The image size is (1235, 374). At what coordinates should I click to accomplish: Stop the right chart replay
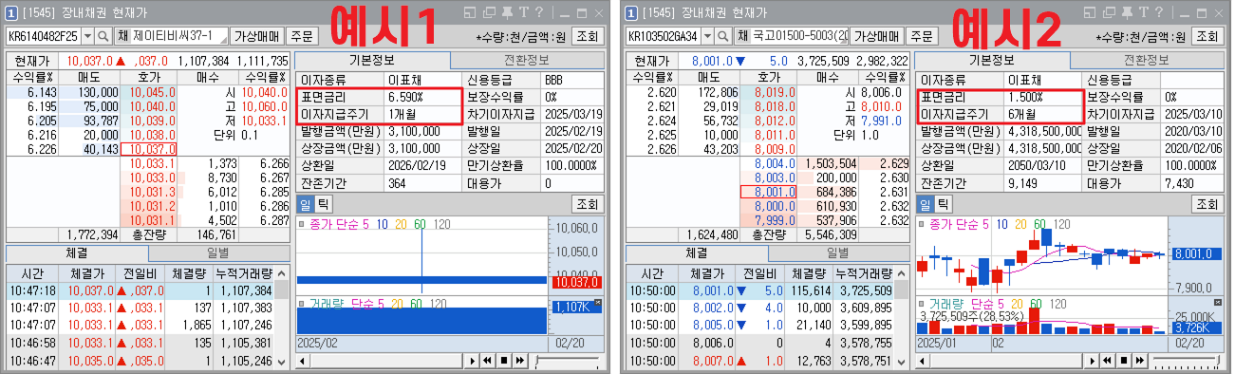(1123, 361)
